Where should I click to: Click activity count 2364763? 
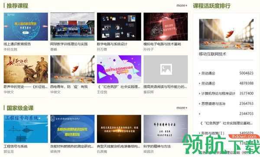pos(247,104)
